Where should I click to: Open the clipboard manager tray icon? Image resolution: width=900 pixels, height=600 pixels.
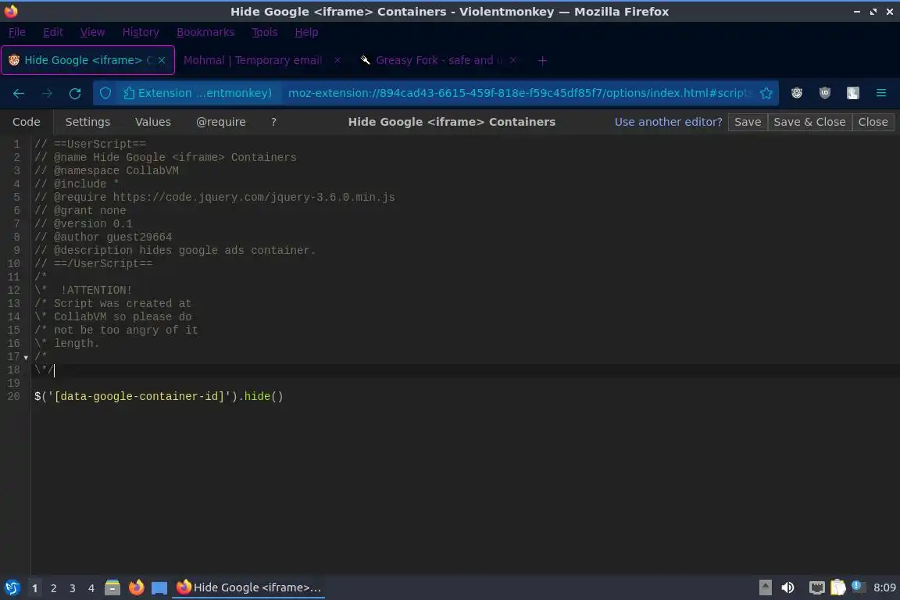click(x=838, y=587)
